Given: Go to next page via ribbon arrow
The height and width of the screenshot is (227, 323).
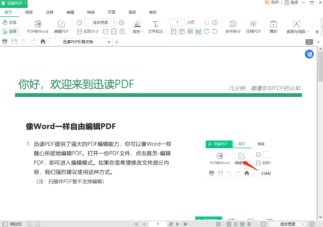Looking at the screenshot, I should tap(215, 23).
